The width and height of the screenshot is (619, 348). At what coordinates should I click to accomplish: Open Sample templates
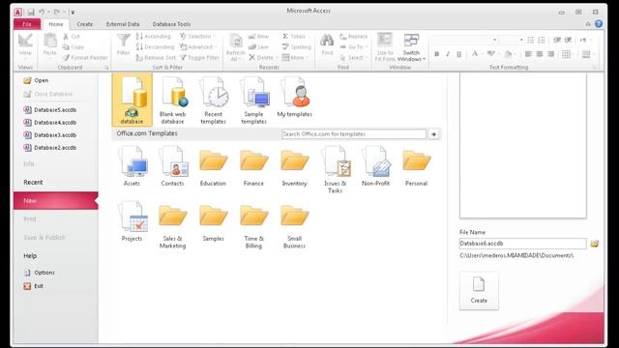pyautogui.click(x=253, y=100)
